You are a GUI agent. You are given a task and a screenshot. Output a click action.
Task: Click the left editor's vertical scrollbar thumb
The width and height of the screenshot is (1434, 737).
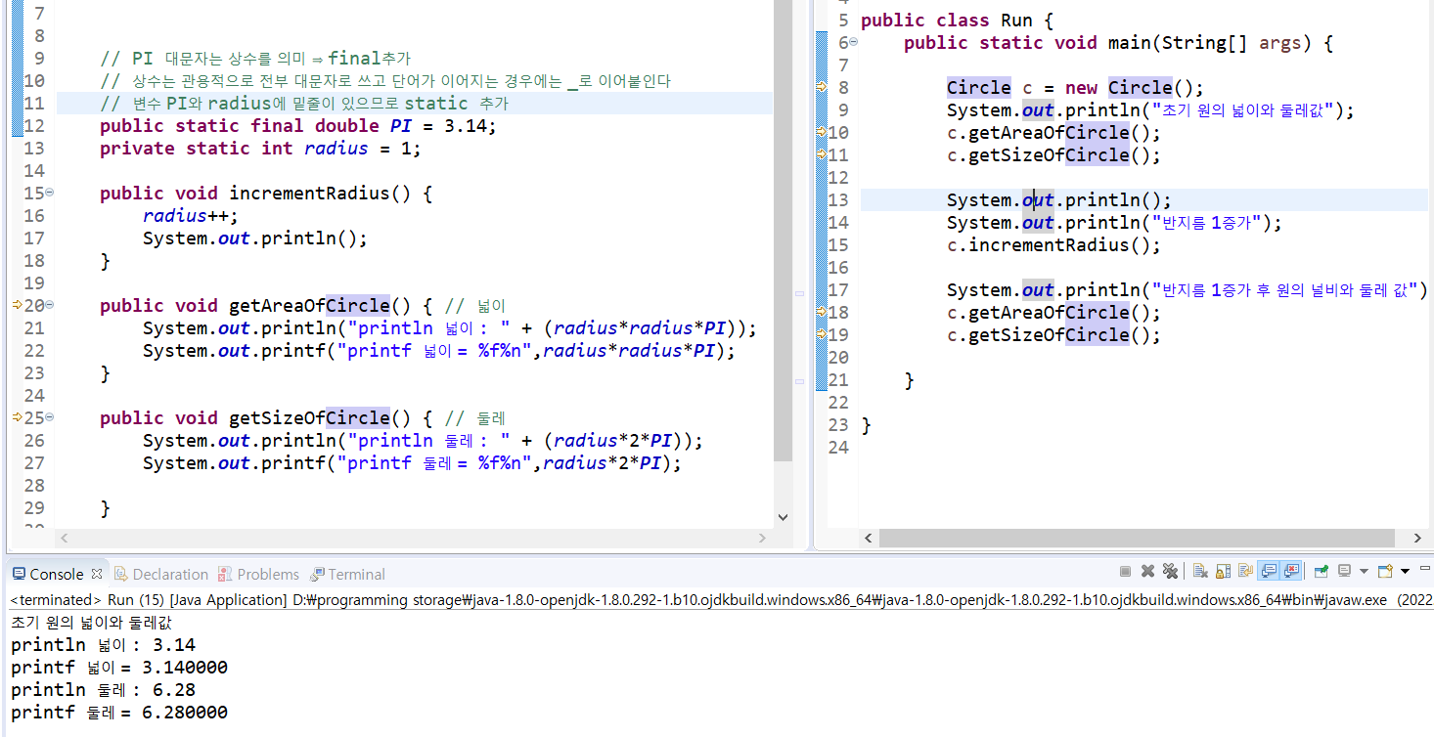(x=783, y=231)
